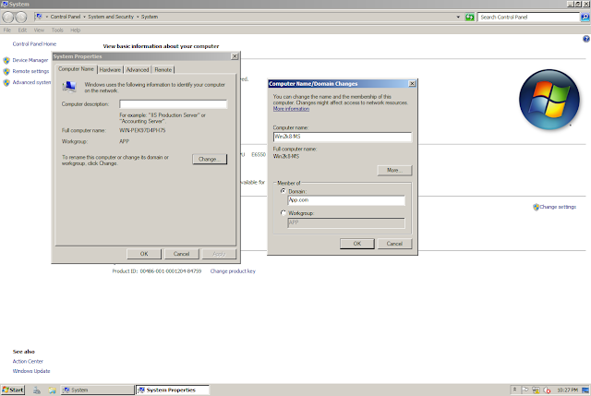Open the File menu
The width and height of the screenshot is (591, 396).
(x=7, y=30)
